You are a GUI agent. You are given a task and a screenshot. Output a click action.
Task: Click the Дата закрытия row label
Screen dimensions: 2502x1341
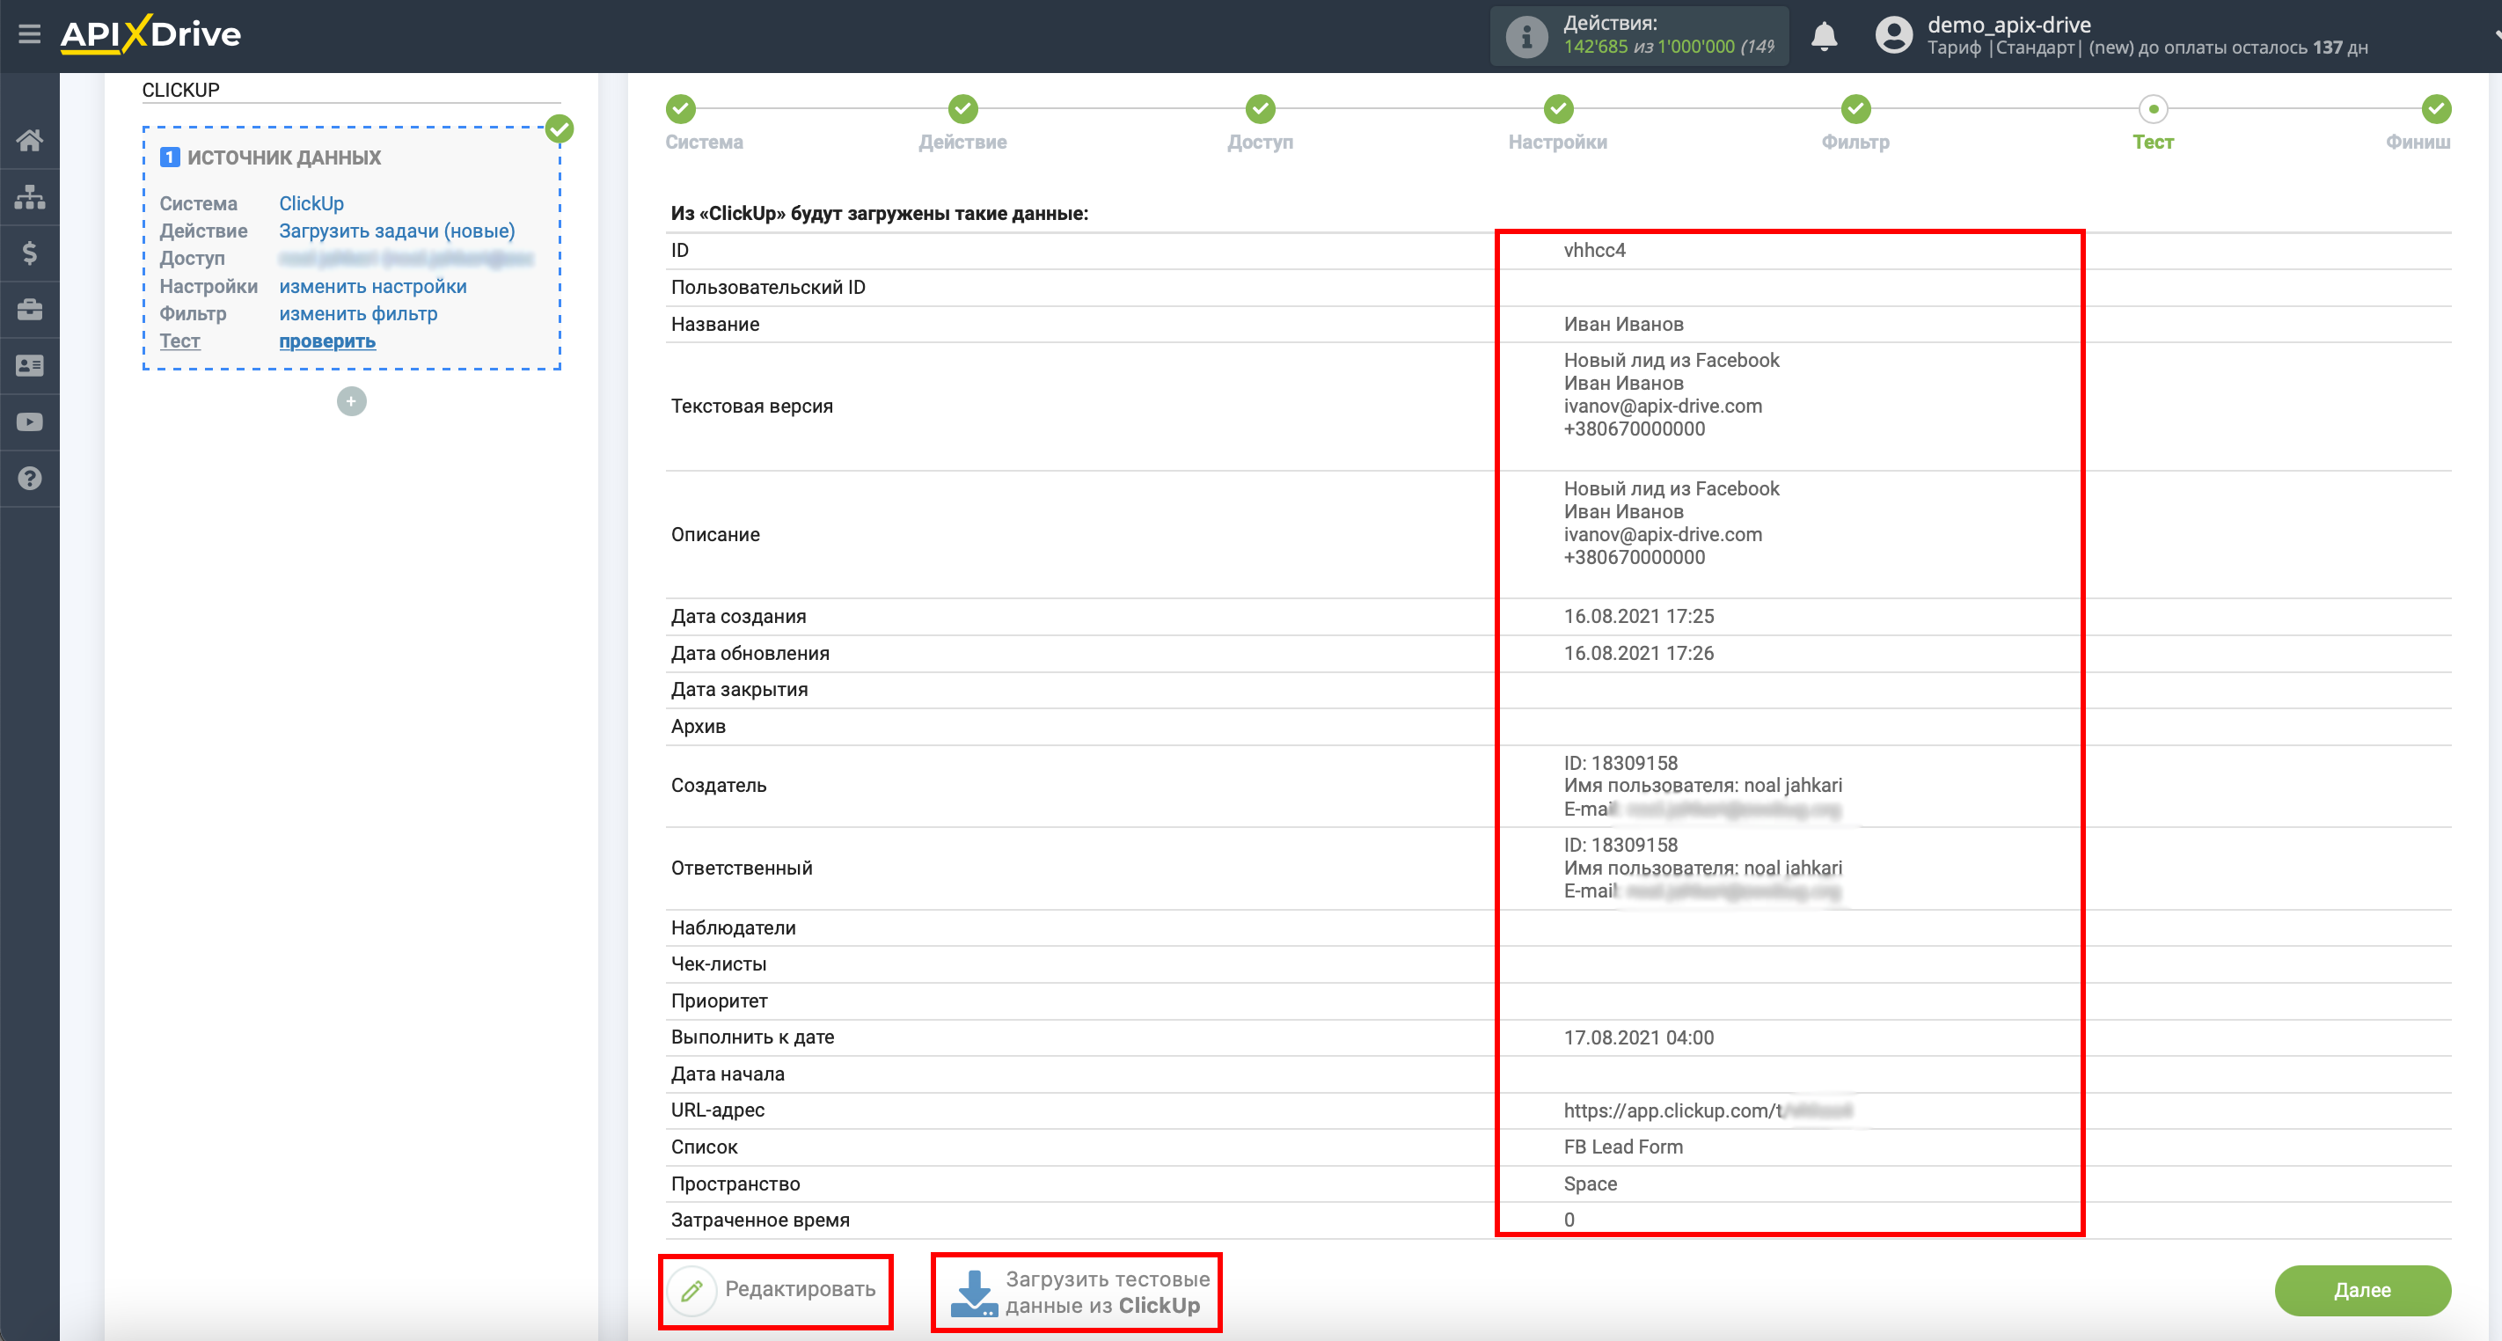tap(739, 690)
